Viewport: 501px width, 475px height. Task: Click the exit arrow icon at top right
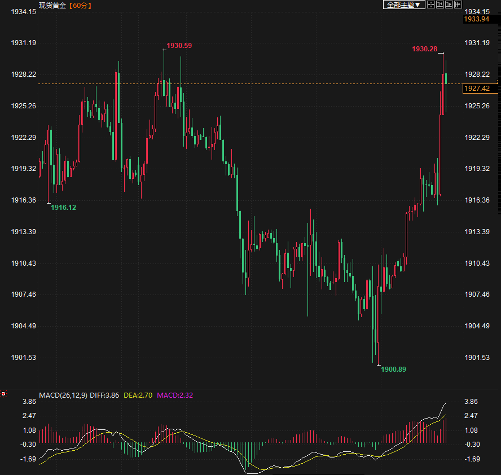(x=458, y=5)
